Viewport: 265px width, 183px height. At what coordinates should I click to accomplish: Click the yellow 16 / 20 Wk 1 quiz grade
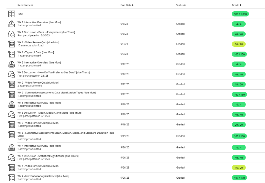(x=239, y=44)
